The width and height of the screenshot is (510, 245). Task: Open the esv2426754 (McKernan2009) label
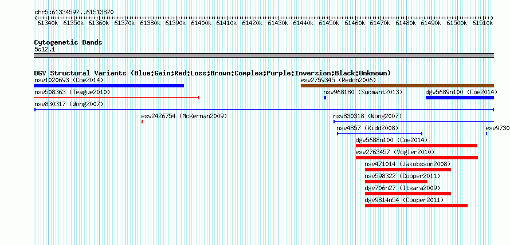pos(184,116)
